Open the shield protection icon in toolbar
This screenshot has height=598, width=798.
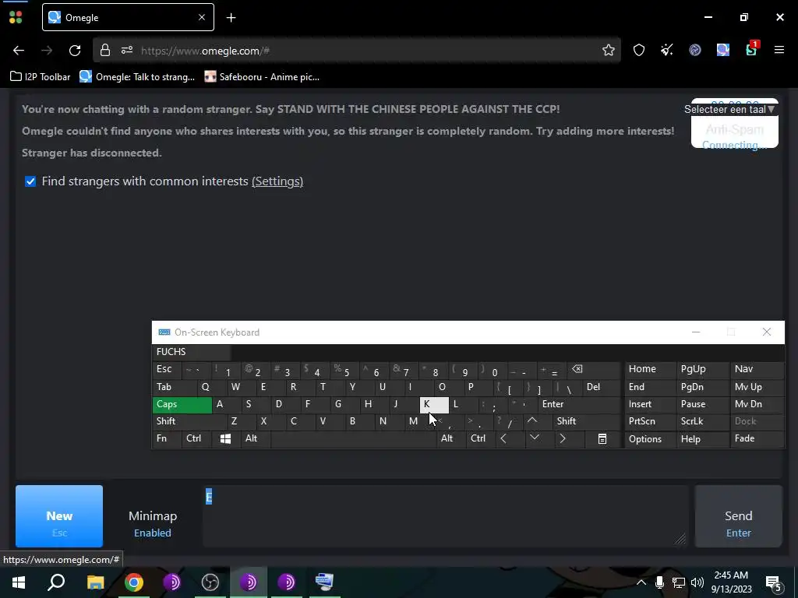[639, 50]
